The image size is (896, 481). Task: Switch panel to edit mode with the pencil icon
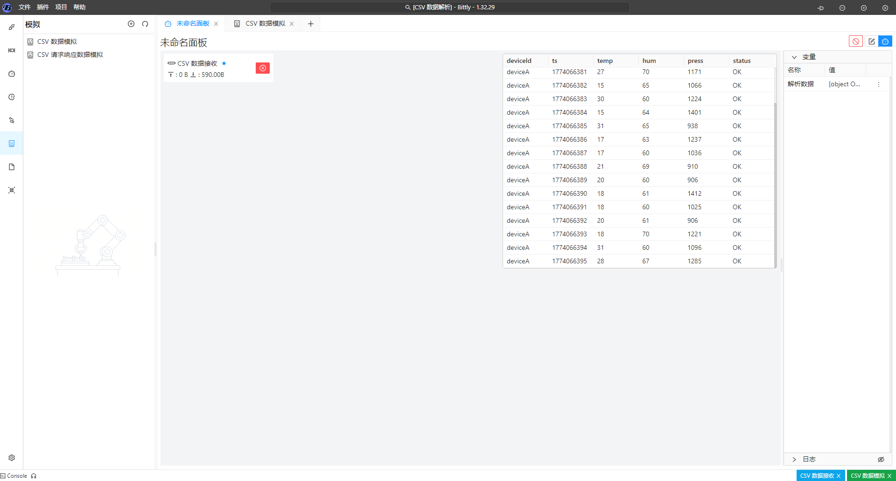pyautogui.click(x=871, y=41)
